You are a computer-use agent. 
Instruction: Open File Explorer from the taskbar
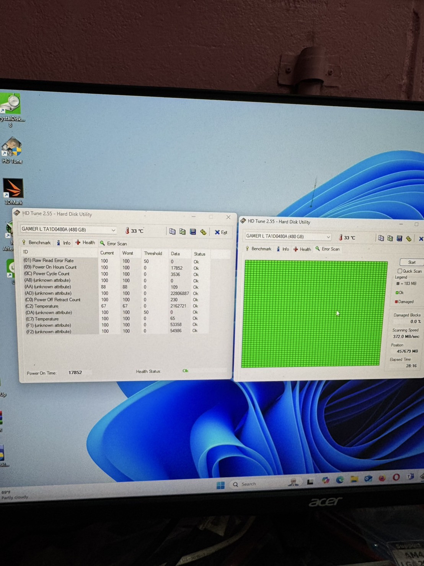(354, 479)
